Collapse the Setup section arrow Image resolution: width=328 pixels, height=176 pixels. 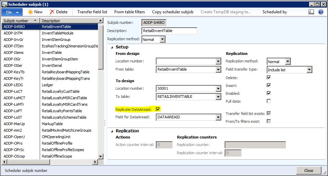(x=112, y=47)
